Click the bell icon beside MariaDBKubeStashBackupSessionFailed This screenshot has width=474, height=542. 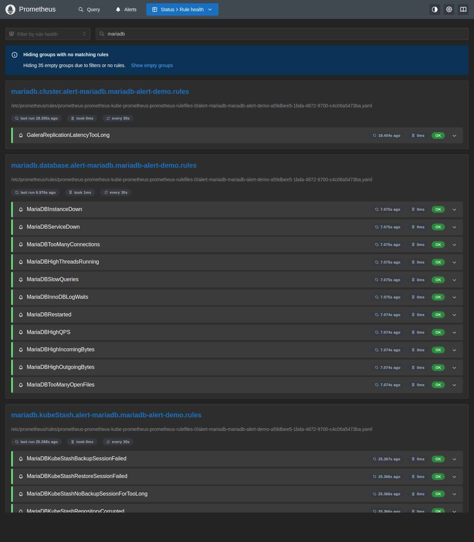(x=21, y=459)
